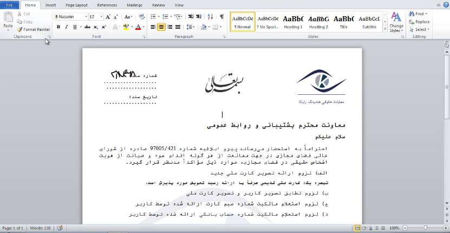The width and height of the screenshot is (450, 233).
Task: Open Paragraph dialog launcher
Action: [224, 37]
